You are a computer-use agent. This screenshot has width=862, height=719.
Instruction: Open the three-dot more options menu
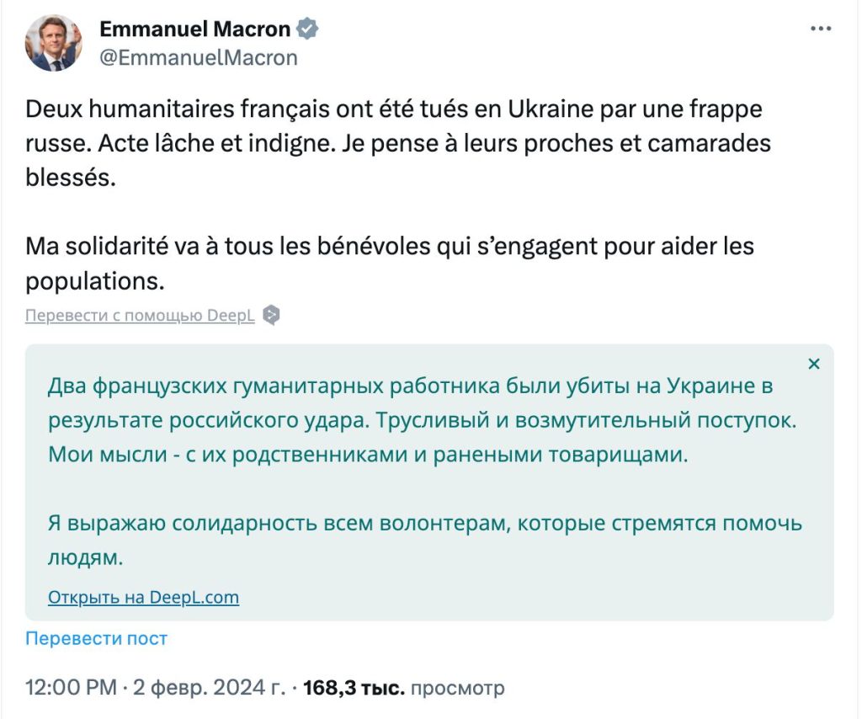(x=820, y=26)
